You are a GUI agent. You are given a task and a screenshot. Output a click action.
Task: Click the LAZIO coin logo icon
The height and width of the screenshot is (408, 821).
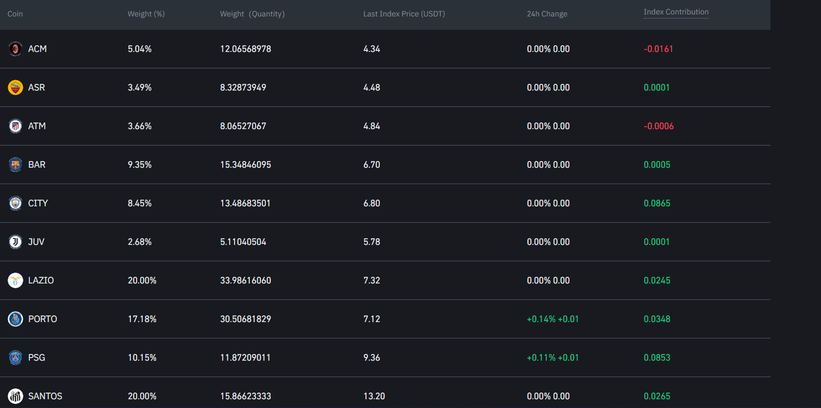[x=15, y=280]
